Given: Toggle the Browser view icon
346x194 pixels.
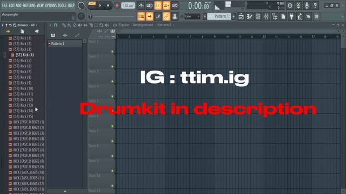Looking at the screenshot, I should click(x=275, y=16).
